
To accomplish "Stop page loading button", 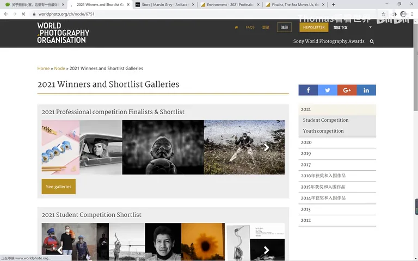I will (23, 14).
